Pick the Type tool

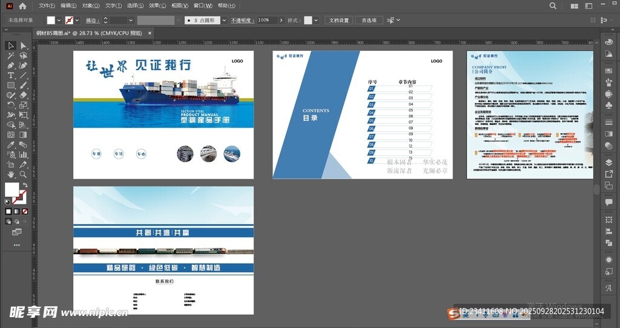[11, 75]
